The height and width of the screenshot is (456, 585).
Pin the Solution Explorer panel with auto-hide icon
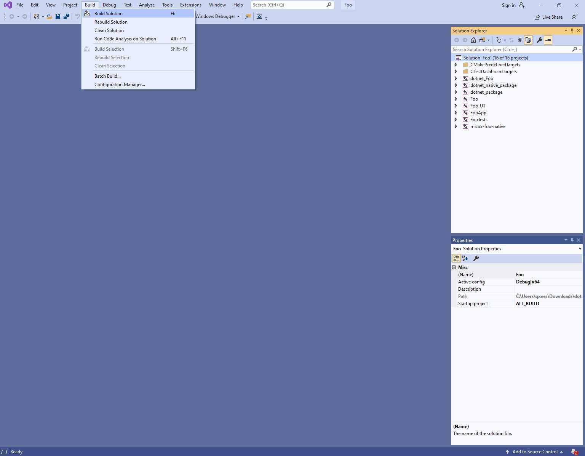572,30
